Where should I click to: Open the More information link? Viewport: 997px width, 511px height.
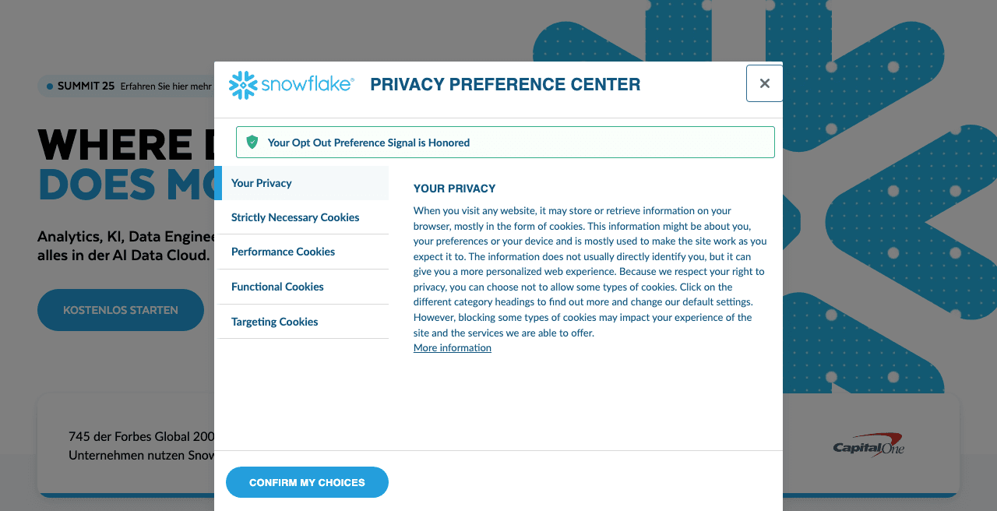(x=452, y=348)
